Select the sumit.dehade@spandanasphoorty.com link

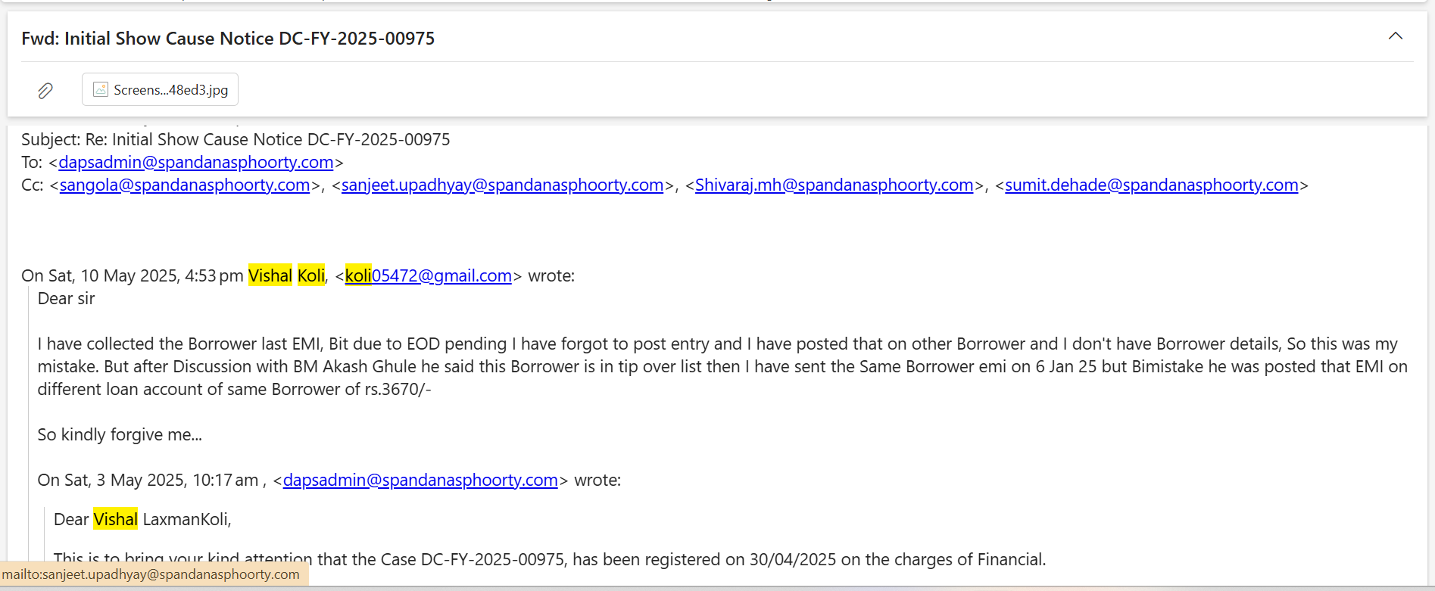(x=1151, y=185)
